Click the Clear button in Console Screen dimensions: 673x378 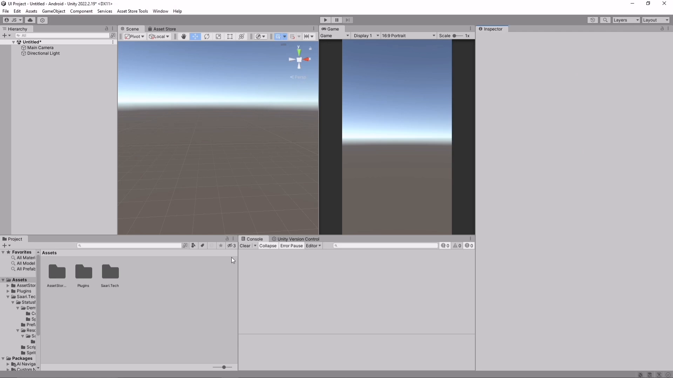245,246
